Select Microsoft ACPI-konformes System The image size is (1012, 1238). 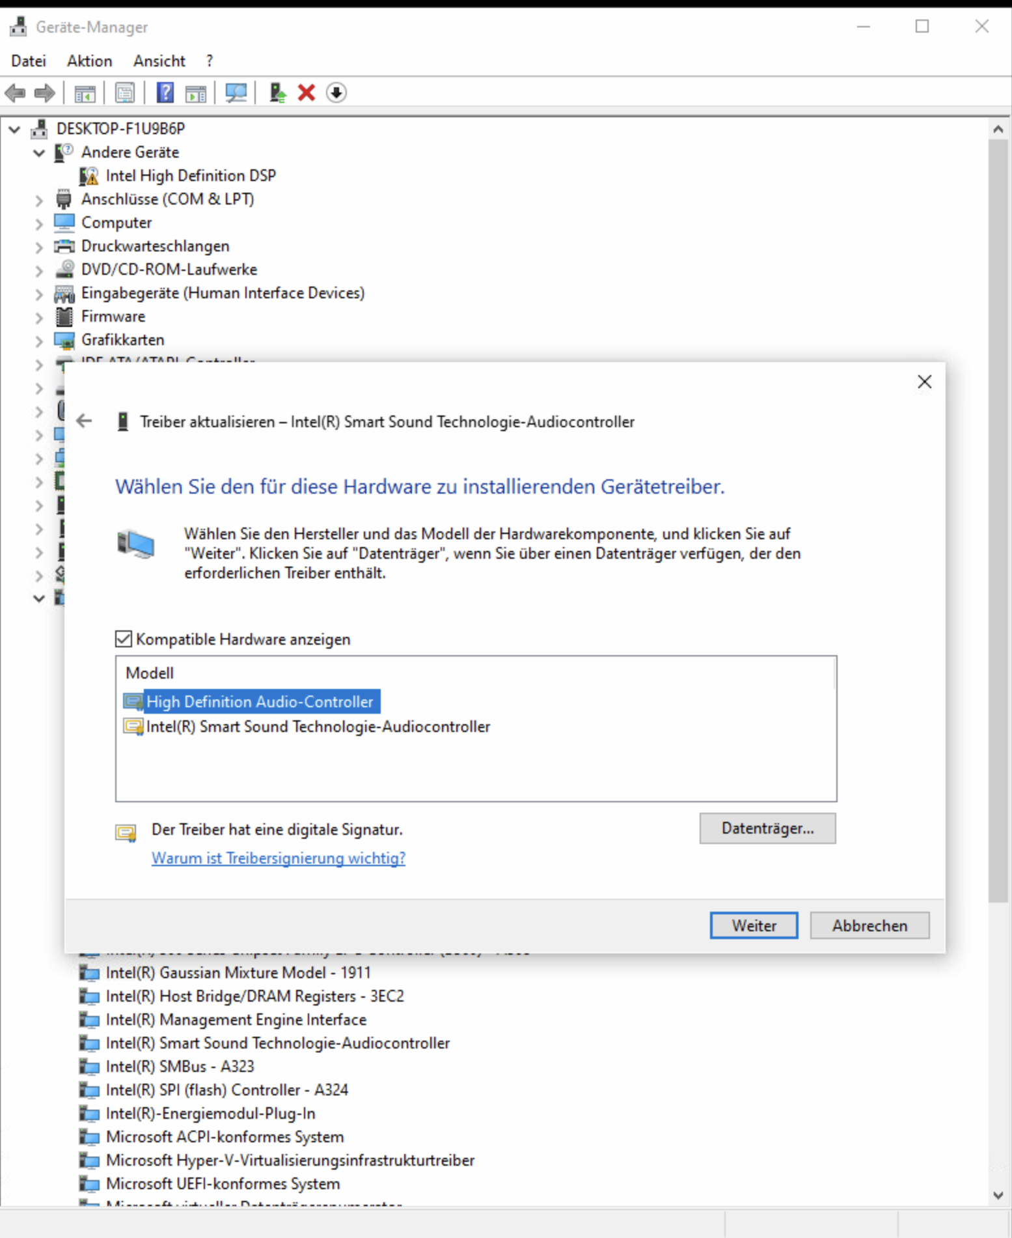pyautogui.click(x=225, y=1136)
